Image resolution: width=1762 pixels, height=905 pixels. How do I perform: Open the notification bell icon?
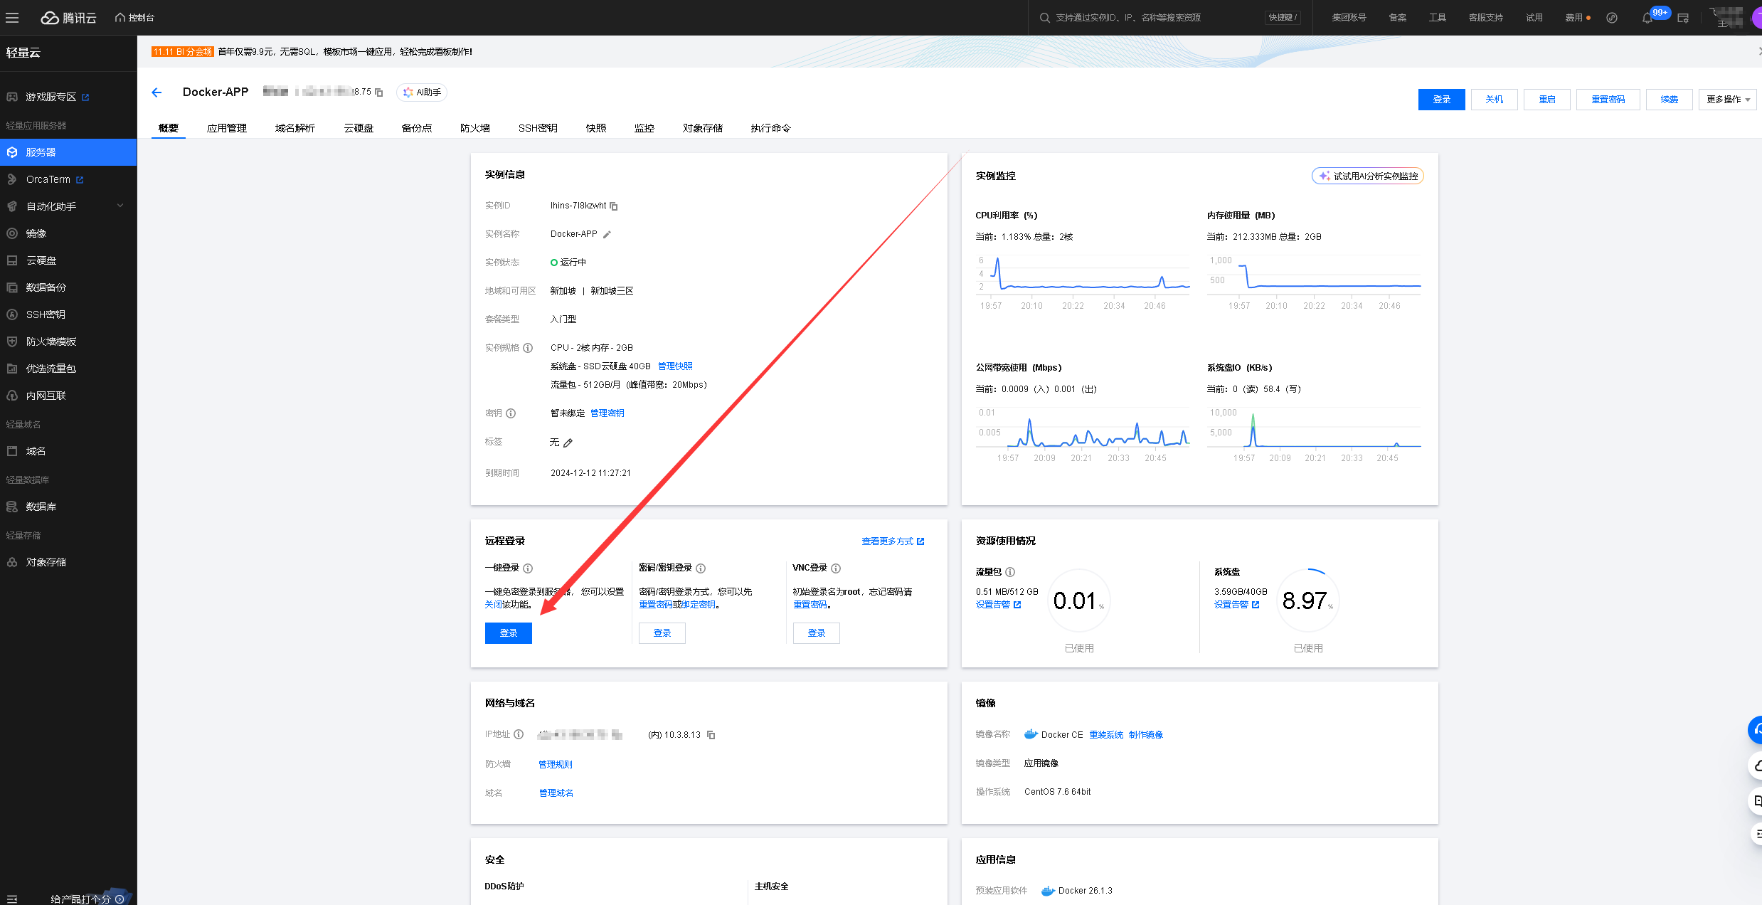click(x=1647, y=18)
